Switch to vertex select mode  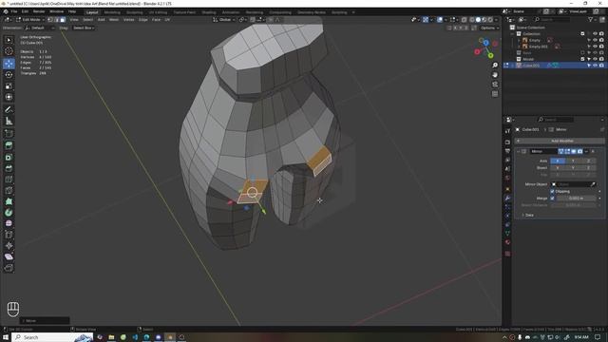tap(50, 19)
